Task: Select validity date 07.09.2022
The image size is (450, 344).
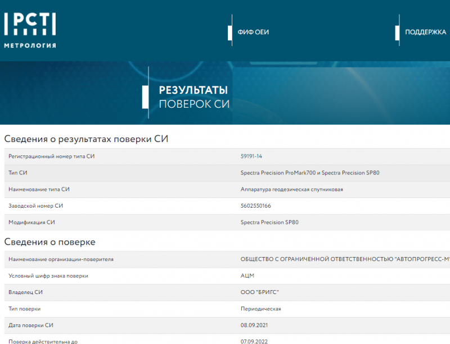Action: tap(254, 341)
